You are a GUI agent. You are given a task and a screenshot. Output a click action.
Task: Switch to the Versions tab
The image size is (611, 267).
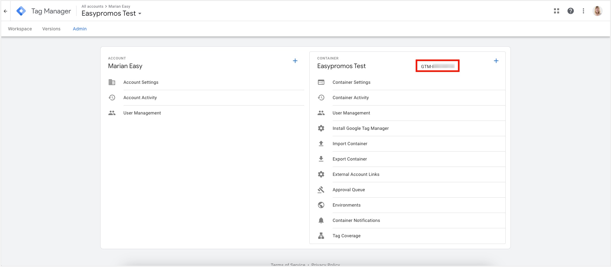(x=51, y=29)
